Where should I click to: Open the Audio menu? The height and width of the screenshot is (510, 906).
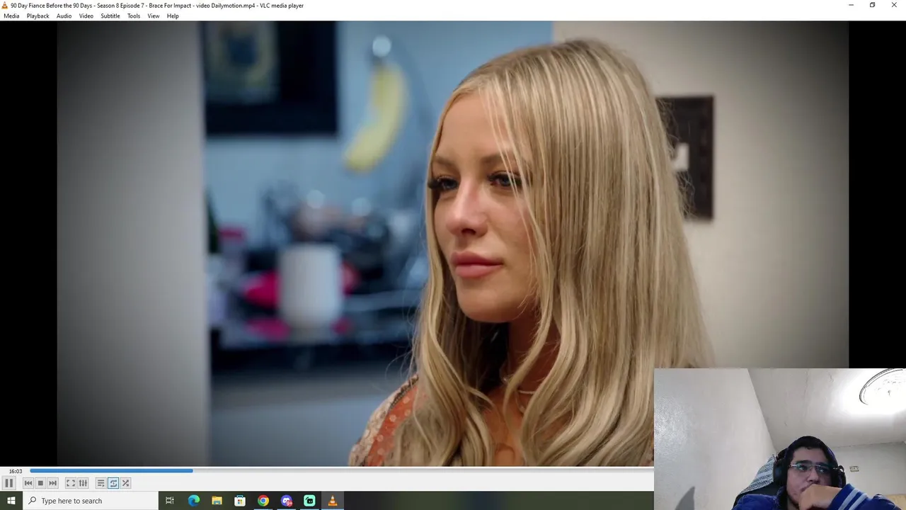tap(64, 16)
